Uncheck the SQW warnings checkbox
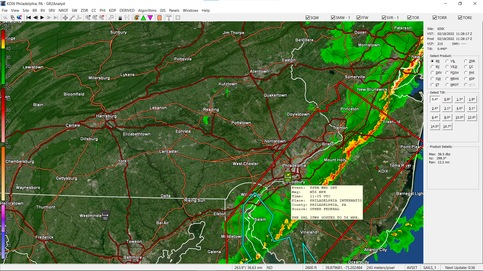The image size is (483, 271). click(307, 18)
